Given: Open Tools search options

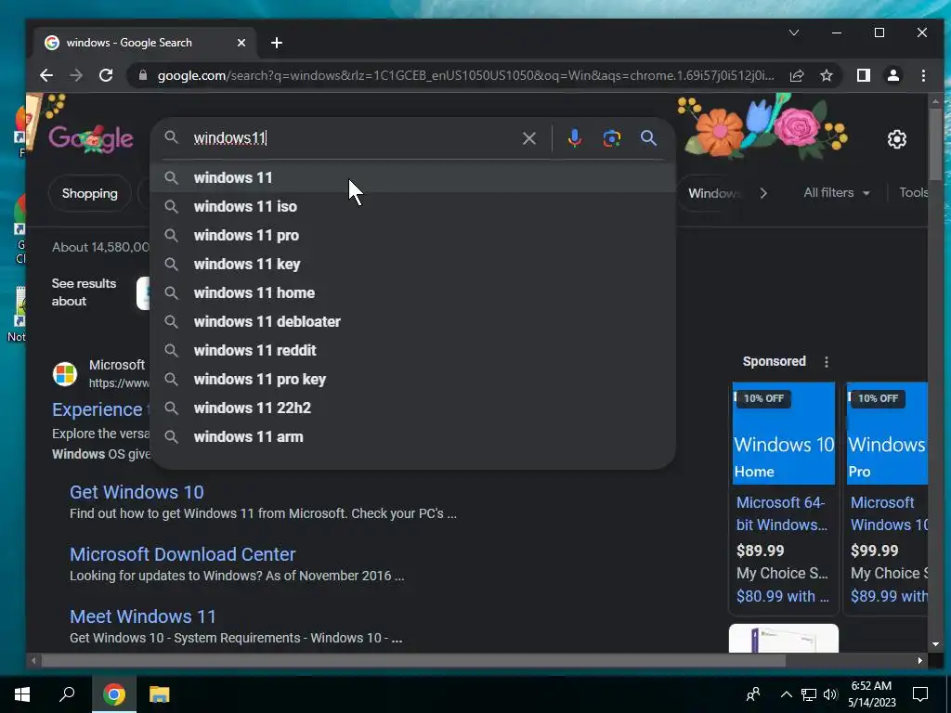Looking at the screenshot, I should (x=913, y=193).
